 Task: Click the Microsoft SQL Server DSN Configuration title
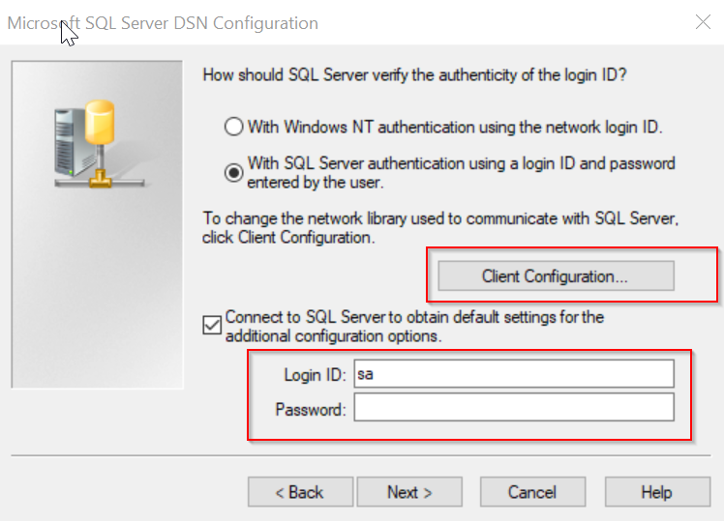click(x=163, y=23)
